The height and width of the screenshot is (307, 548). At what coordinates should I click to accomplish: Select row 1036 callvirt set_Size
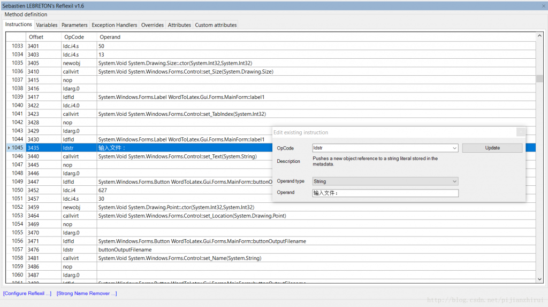coord(271,72)
